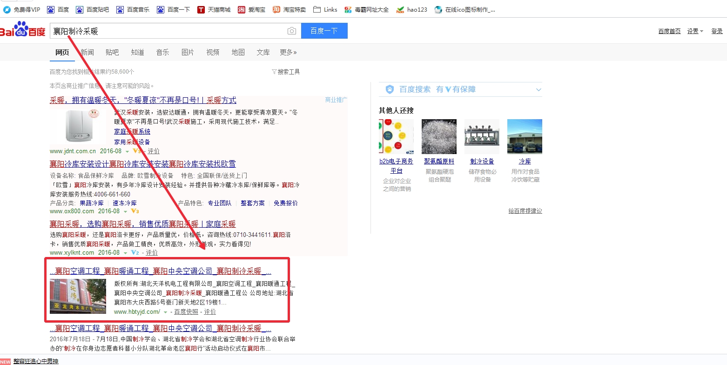Click the filter icon beside 搜索工具
This screenshot has width=727, height=365.
(x=274, y=72)
